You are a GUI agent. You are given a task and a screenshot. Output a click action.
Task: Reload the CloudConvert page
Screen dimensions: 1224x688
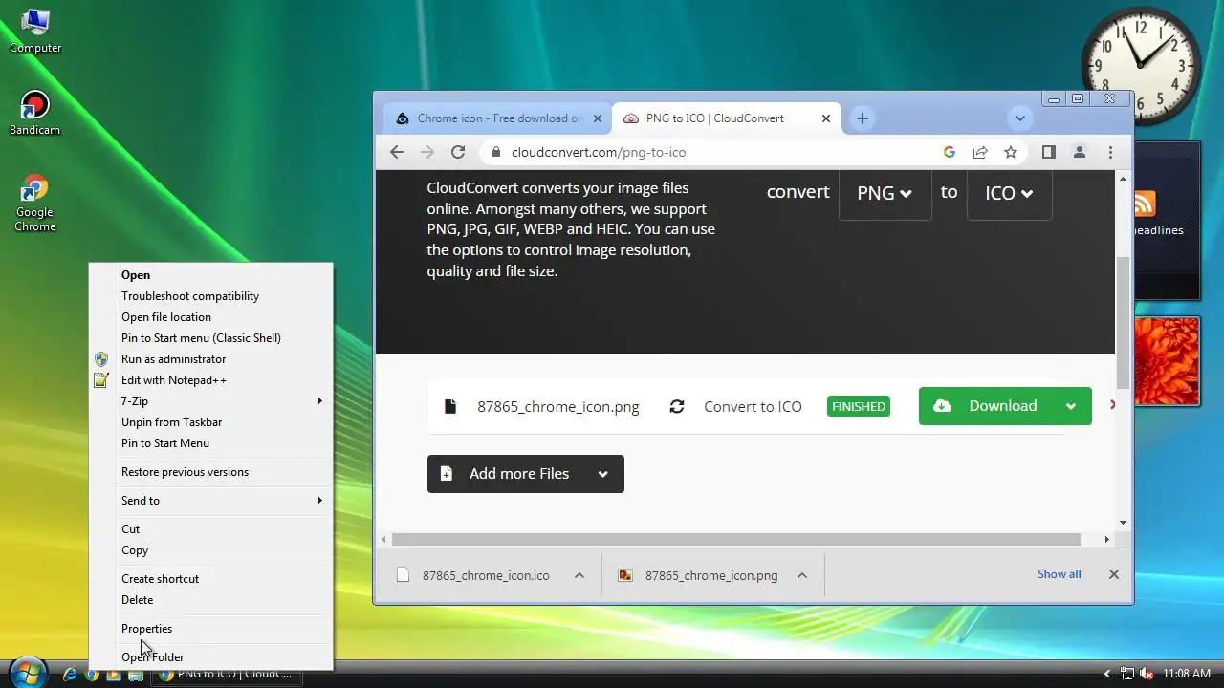coord(458,152)
